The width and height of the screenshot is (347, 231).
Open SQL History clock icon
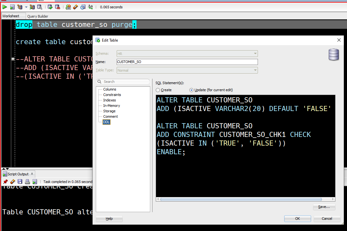(x=83, y=7)
